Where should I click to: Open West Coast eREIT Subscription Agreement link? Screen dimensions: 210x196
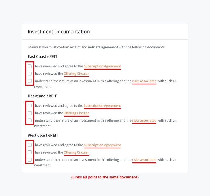(102, 145)
